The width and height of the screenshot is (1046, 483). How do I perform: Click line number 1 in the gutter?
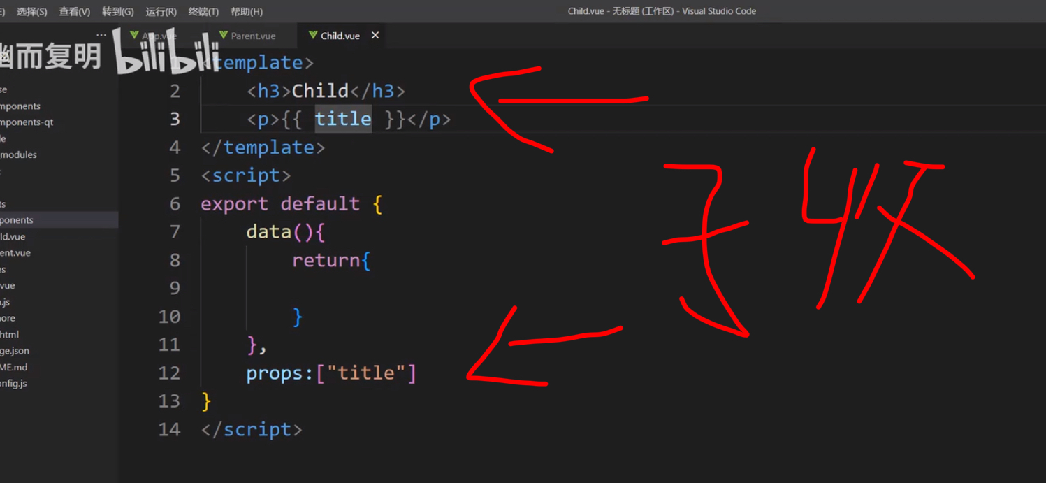click(175, 63)
